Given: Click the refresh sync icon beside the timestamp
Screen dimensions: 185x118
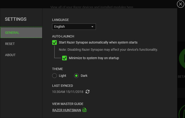Looking at the screenshot, I should 88,92.
